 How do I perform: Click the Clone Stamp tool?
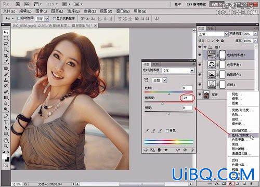[x=6, y=80]
